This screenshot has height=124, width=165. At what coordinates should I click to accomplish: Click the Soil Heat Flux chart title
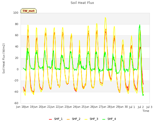click(x=82, y=3)
